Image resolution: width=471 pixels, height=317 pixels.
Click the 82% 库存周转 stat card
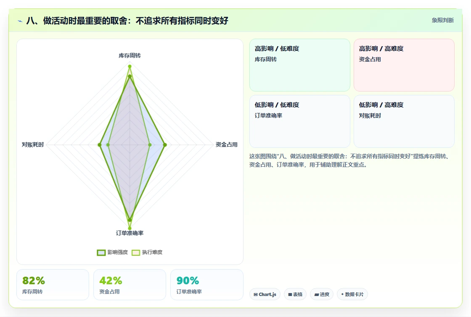(53, 285)
